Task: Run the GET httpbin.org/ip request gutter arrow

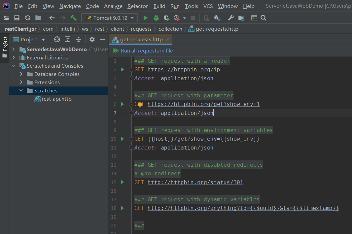Action: coord(123,70)
